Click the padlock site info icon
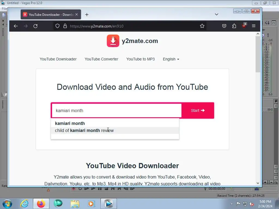Image resolution: width=279 pixels, height=209 pixels. click(65, 26)
